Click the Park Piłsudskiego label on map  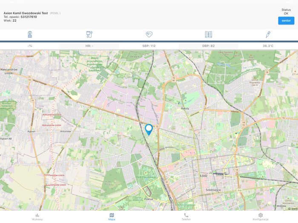(x=146, y=177)
